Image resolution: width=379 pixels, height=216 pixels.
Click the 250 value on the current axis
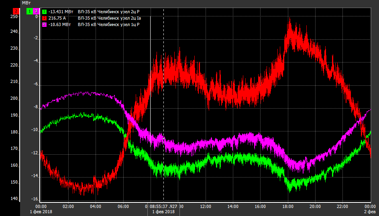pos(14,16)
